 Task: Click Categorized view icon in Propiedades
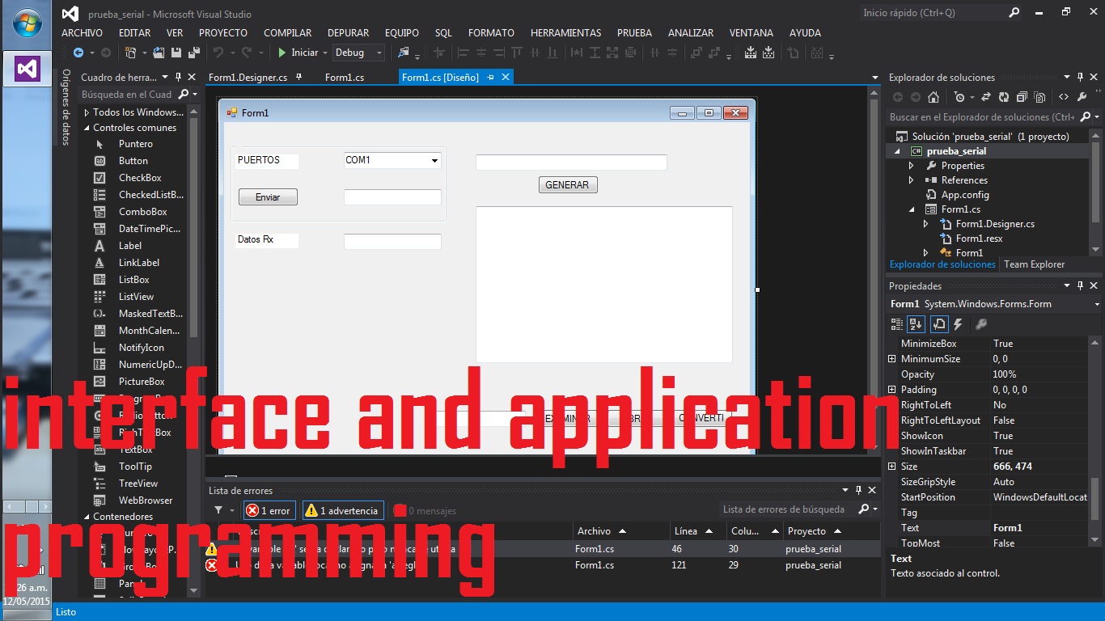point(897,324)
